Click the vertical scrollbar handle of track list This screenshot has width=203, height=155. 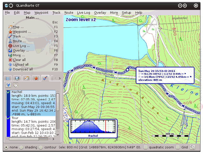click(x=58, y=102)
